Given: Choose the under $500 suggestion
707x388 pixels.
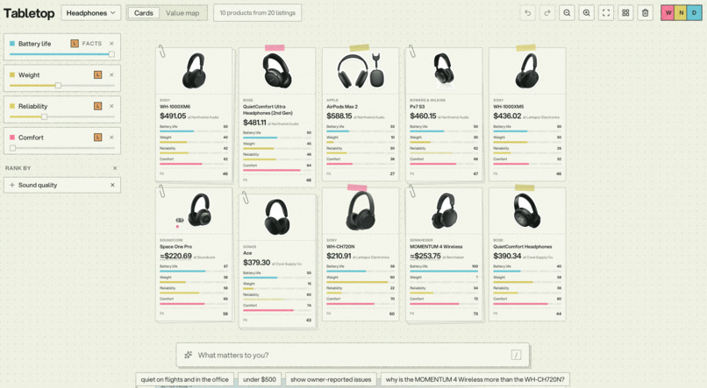Looking at the screenshot, I should [x=260, y=379].
